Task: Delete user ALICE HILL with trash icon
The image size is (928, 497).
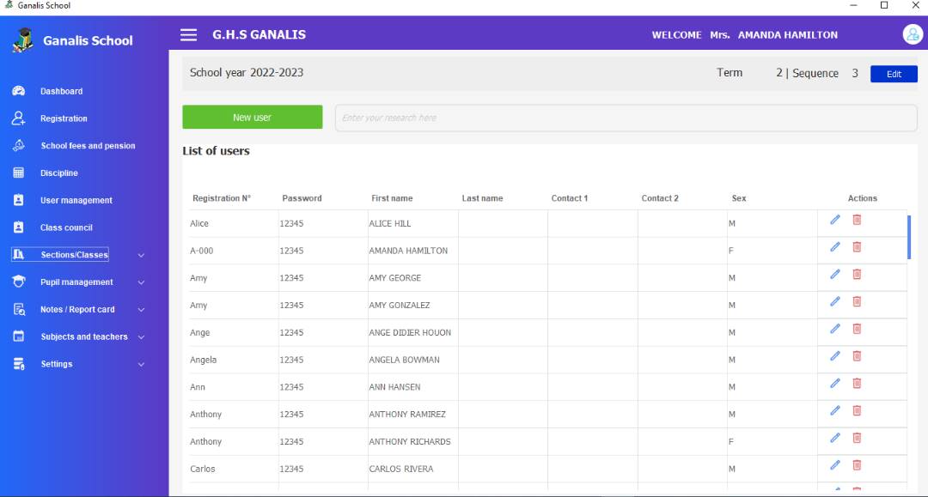Action: 857,220
